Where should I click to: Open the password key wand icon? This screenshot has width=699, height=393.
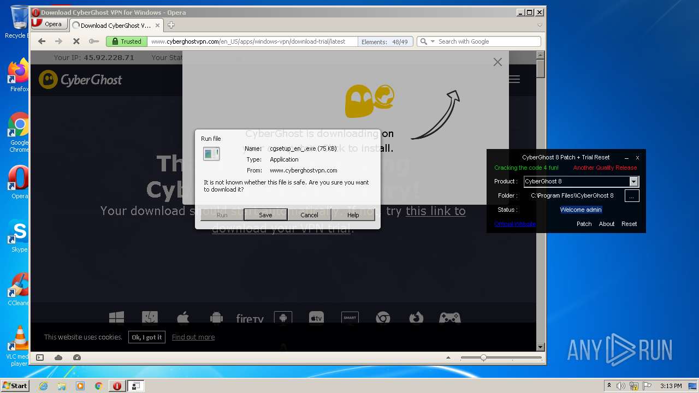click(94, 41)
